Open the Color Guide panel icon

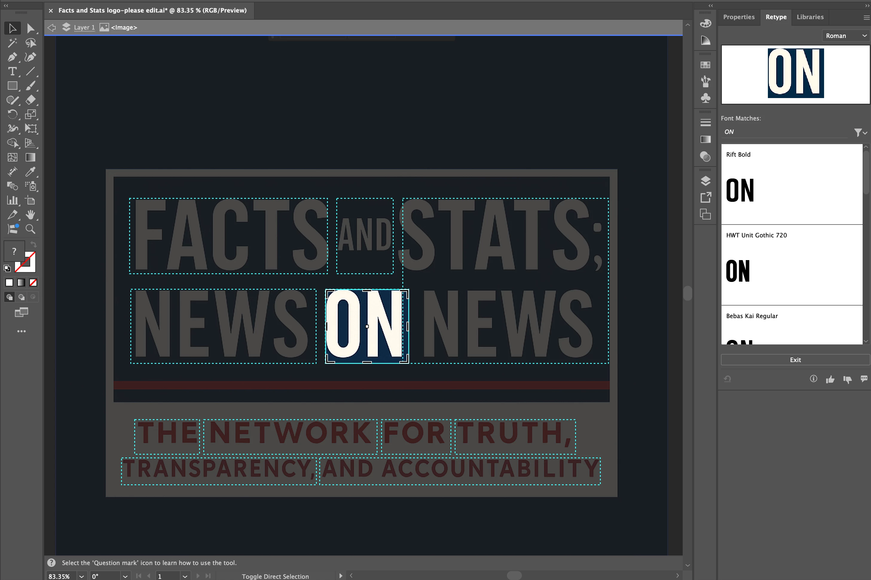705,40
